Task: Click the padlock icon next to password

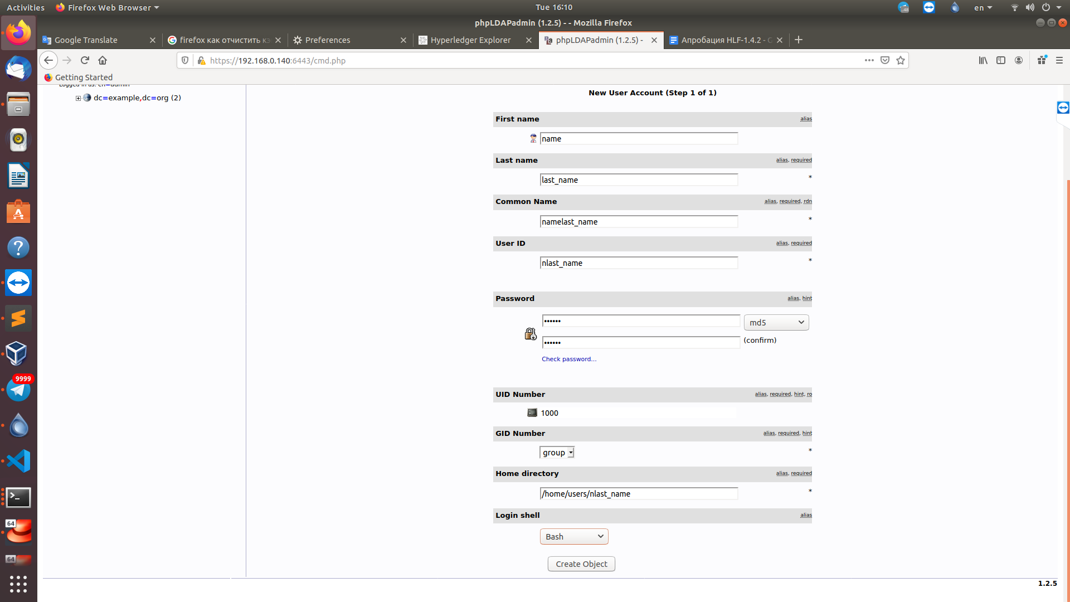Action: 530,334
